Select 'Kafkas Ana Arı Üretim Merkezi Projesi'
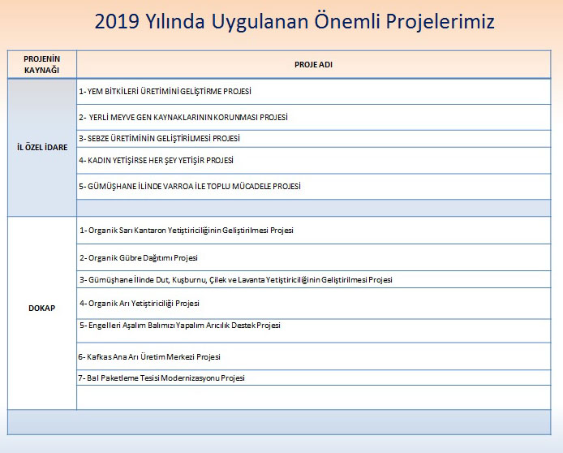 [x=313, y=356]
